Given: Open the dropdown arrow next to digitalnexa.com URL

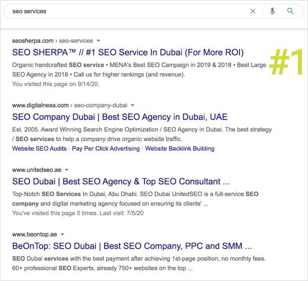Looking at the screenshot, I should [132, 105].
